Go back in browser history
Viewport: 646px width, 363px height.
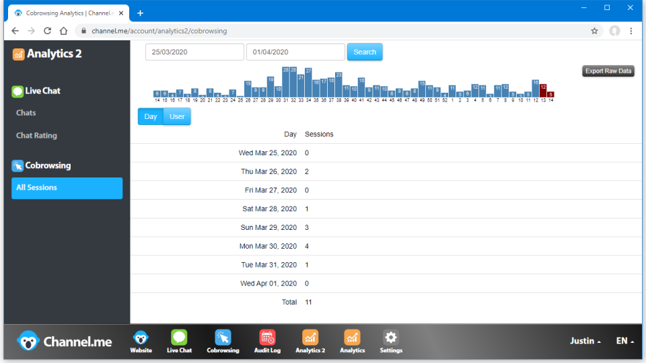tap(15, 31)
